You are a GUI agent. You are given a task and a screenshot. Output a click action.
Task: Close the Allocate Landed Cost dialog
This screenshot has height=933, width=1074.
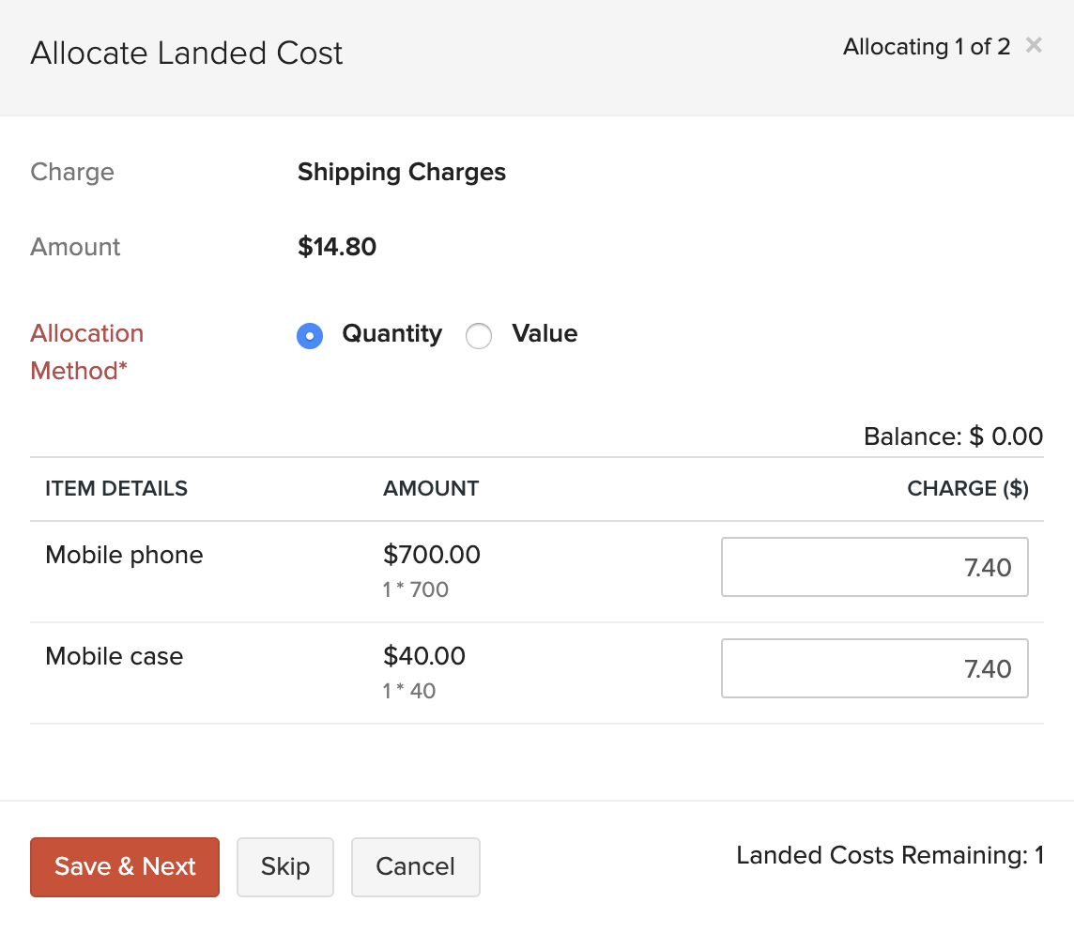[x=1034, y=45]
